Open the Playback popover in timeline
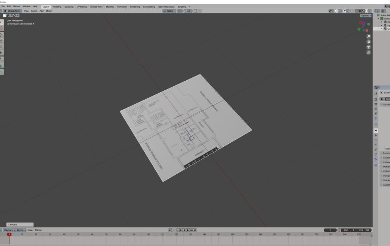The width and height of the screenshot is (390, 246). 9,230
